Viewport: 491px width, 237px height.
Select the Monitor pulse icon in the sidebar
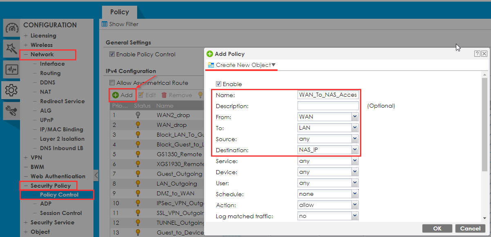(11, 69)
